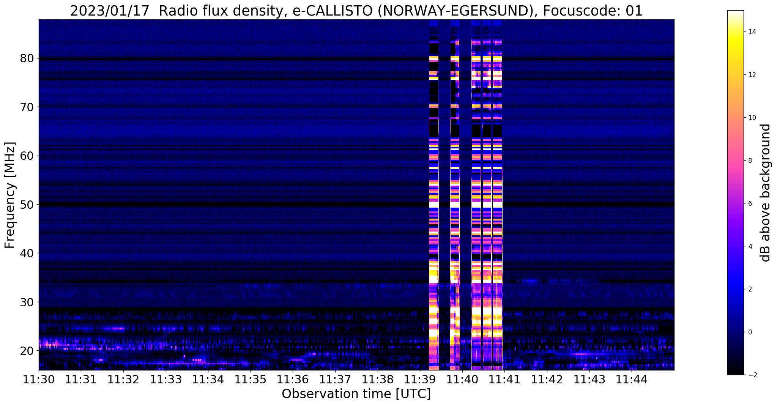Click the 11:34 time tick label
Screen dimensions: 777x405
pyautogui.click(x=208, y=379)
